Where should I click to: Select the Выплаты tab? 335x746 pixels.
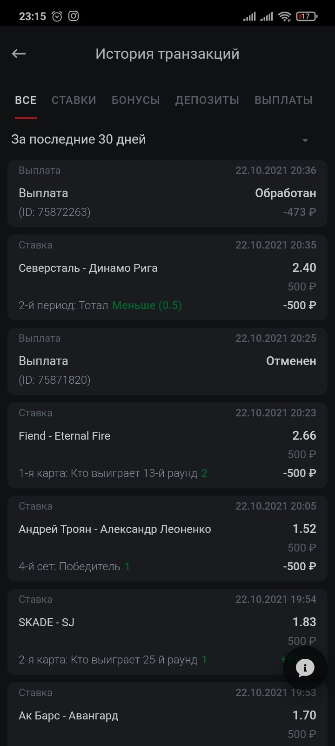coord(283,100)
